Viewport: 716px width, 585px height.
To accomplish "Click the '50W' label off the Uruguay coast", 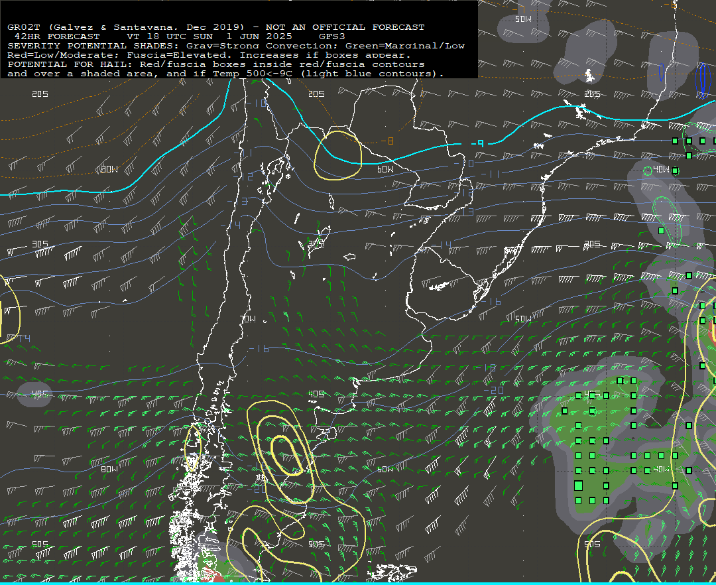I will pyautogui.click(x=523, y=319).
